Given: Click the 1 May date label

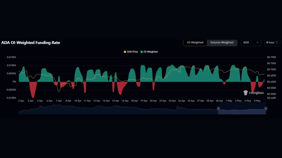Looking at the screenshot, I should pos(229,101).
